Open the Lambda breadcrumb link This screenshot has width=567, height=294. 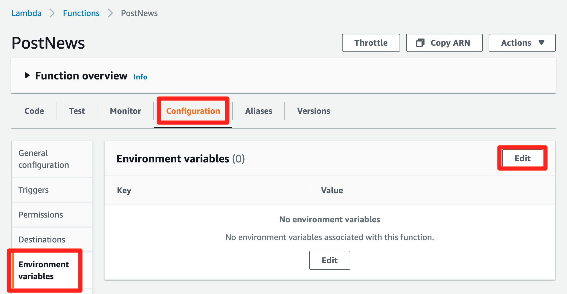point(26,13)
